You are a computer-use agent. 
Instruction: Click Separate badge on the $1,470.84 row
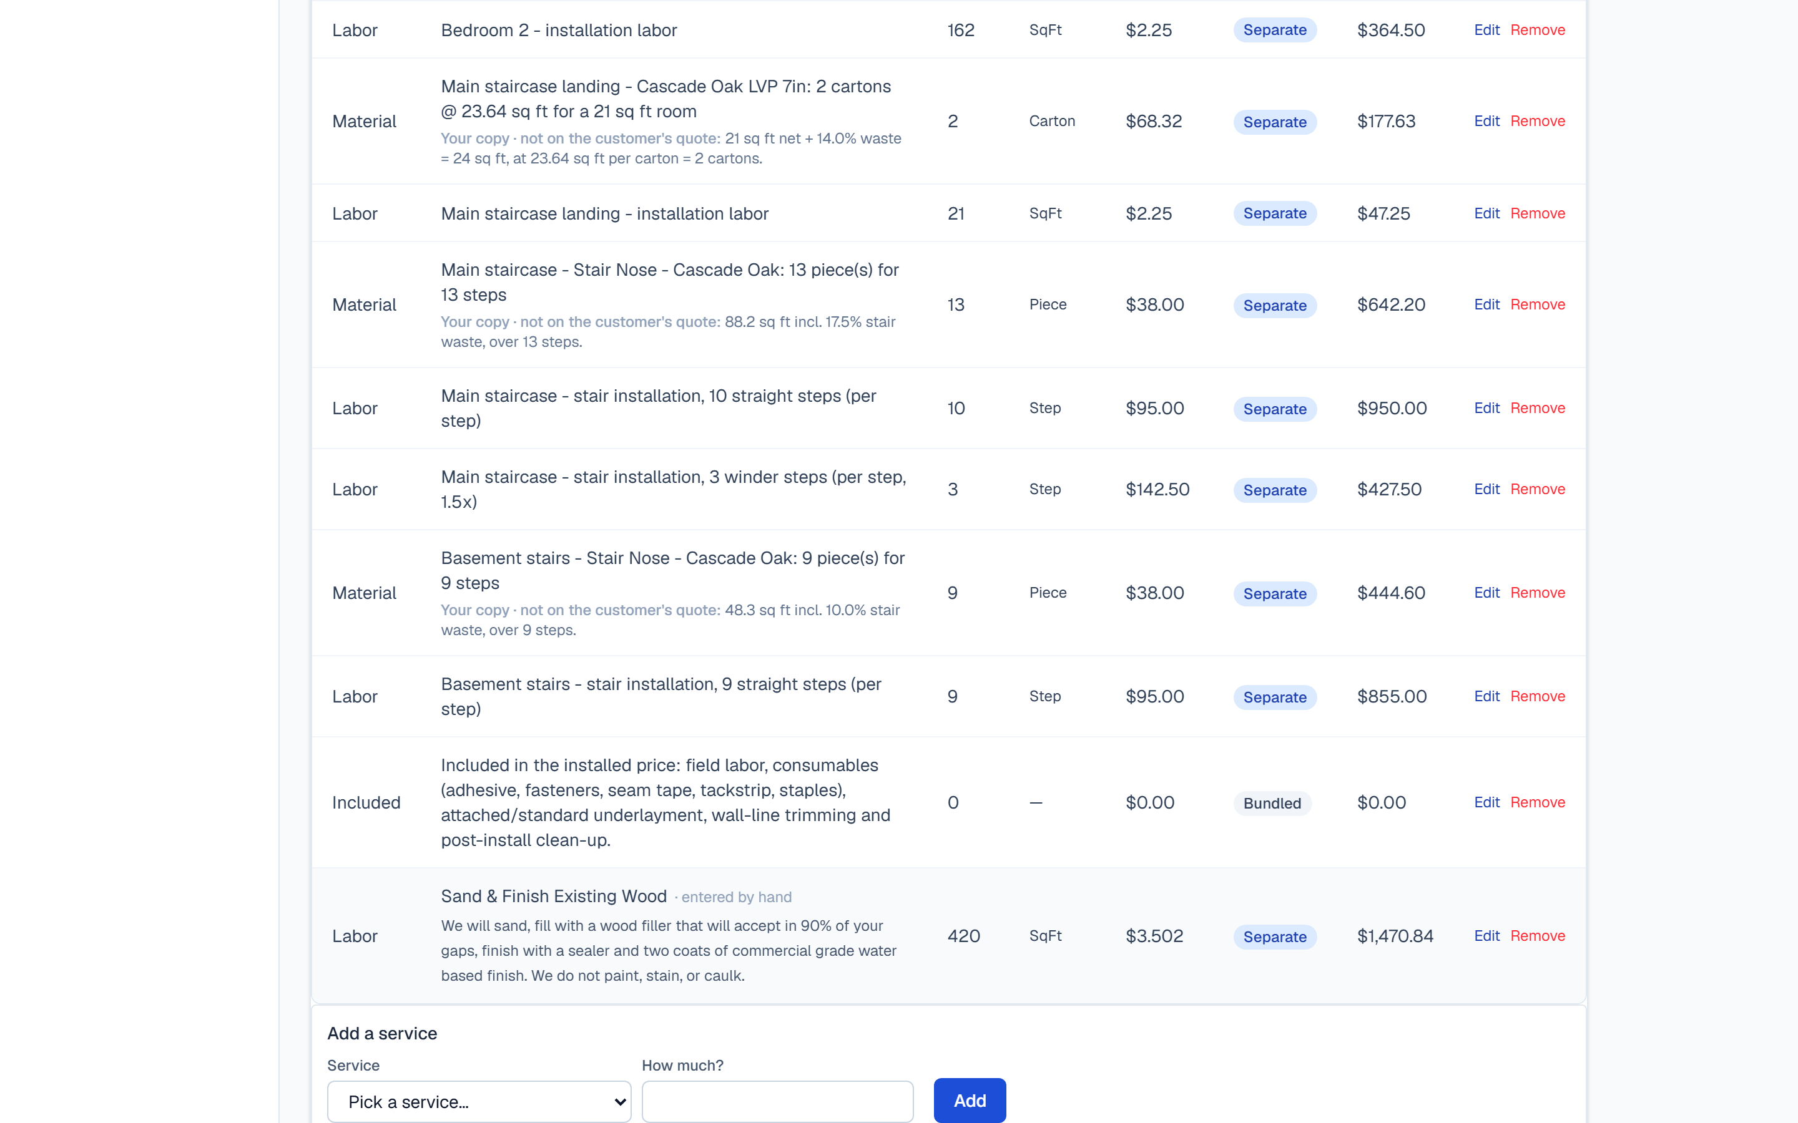1275,937
